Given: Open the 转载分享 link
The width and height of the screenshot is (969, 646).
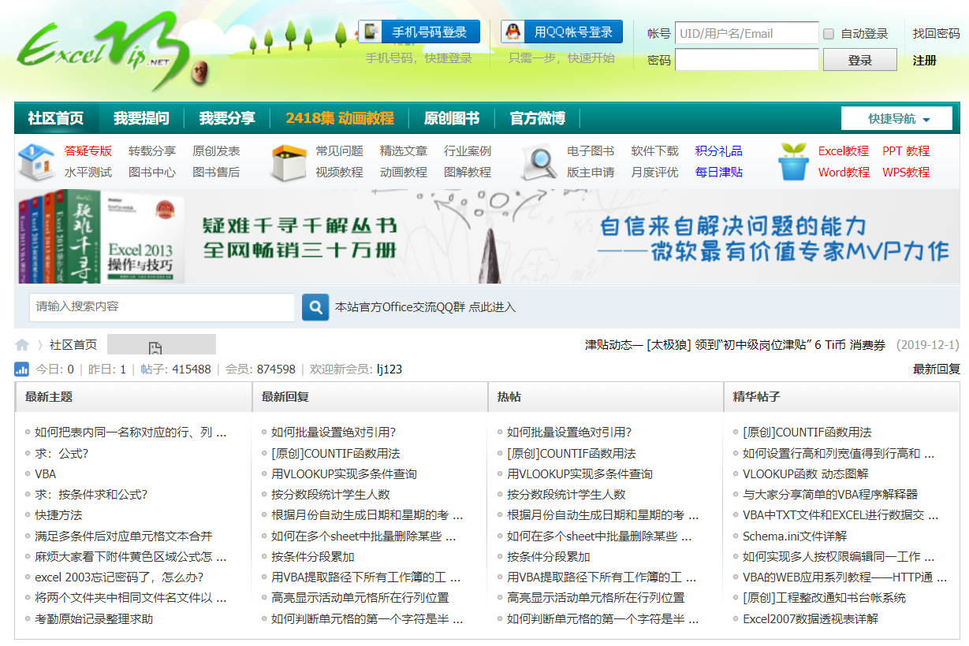Looking at the screenshot, I should click(152, 150).
